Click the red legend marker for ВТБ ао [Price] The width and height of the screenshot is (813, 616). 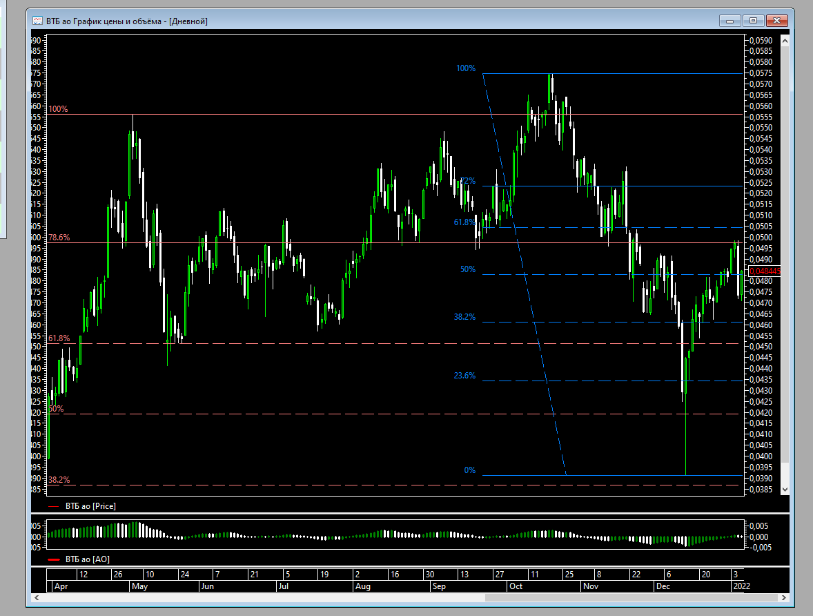53,506
